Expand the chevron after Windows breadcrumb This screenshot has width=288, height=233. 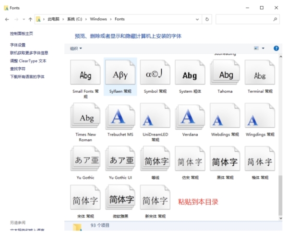pyautogui.click(x=111, y=19)
